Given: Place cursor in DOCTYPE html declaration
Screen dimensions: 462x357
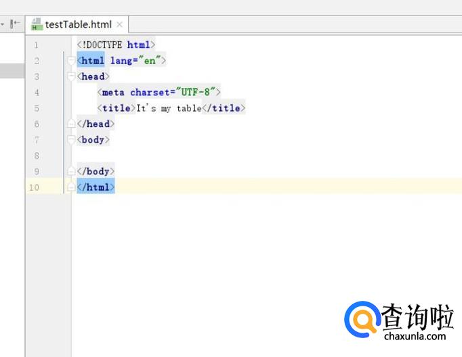Looking at the screenshot, I should 116,45.
